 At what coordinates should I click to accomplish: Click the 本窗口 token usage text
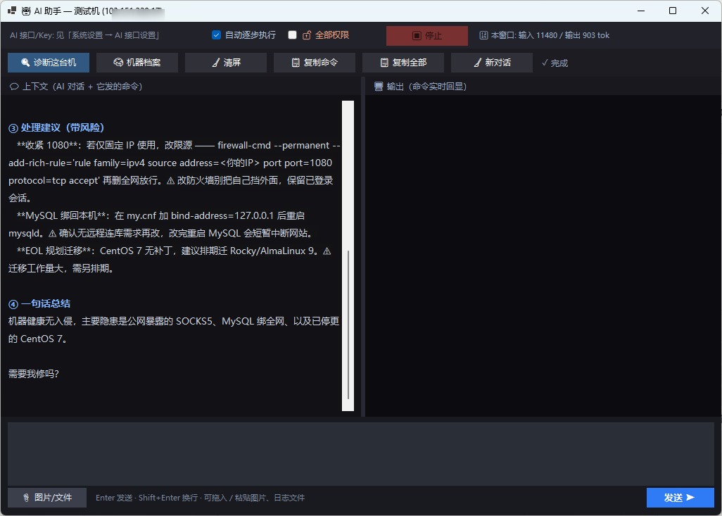[550, 35]
